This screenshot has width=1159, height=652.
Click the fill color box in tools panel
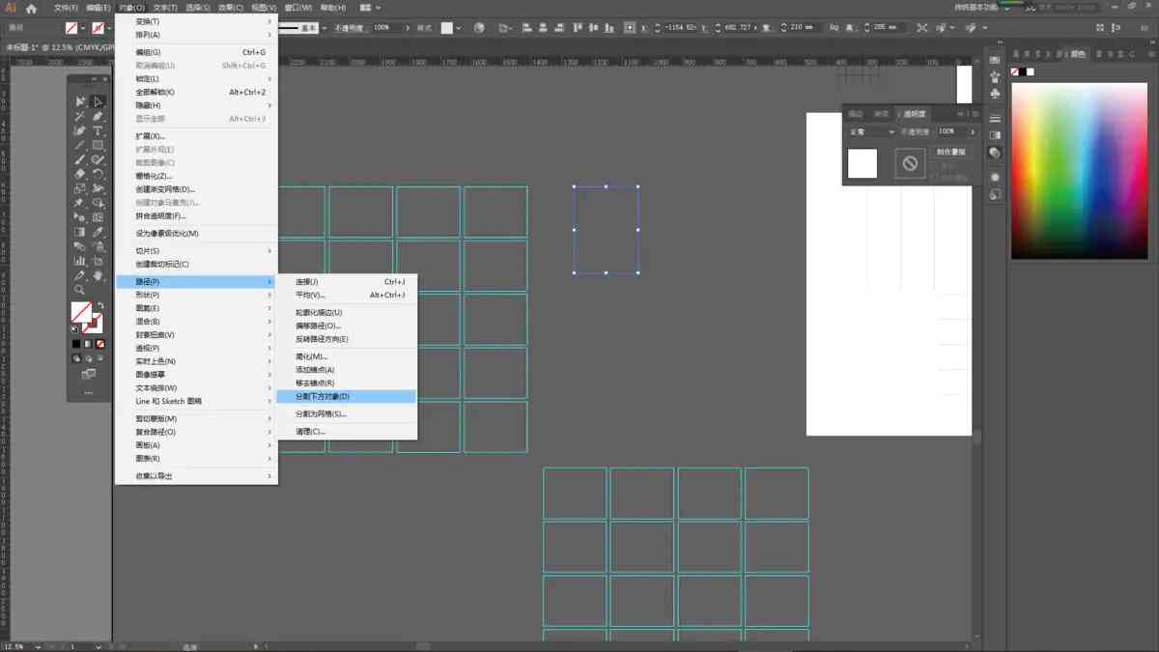pos(81,312)
